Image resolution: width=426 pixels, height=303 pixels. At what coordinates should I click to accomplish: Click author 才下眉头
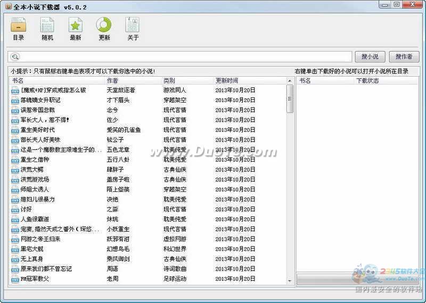tap(118, 100)
